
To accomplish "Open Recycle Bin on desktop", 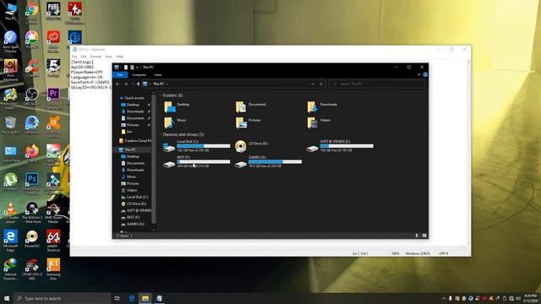I will [x=10, y=125].
